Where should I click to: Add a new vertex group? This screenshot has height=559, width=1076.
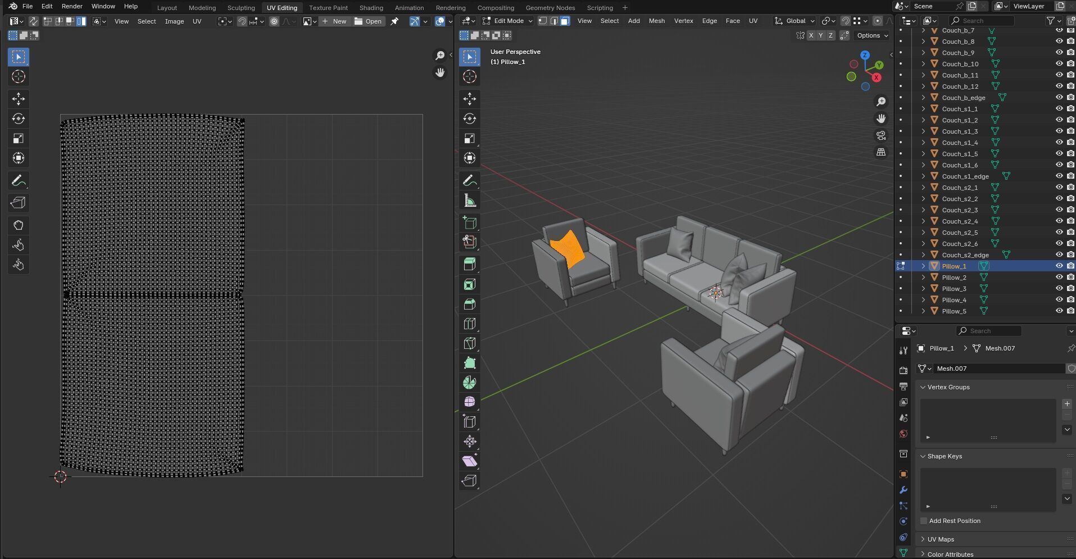coord(1067,404)
